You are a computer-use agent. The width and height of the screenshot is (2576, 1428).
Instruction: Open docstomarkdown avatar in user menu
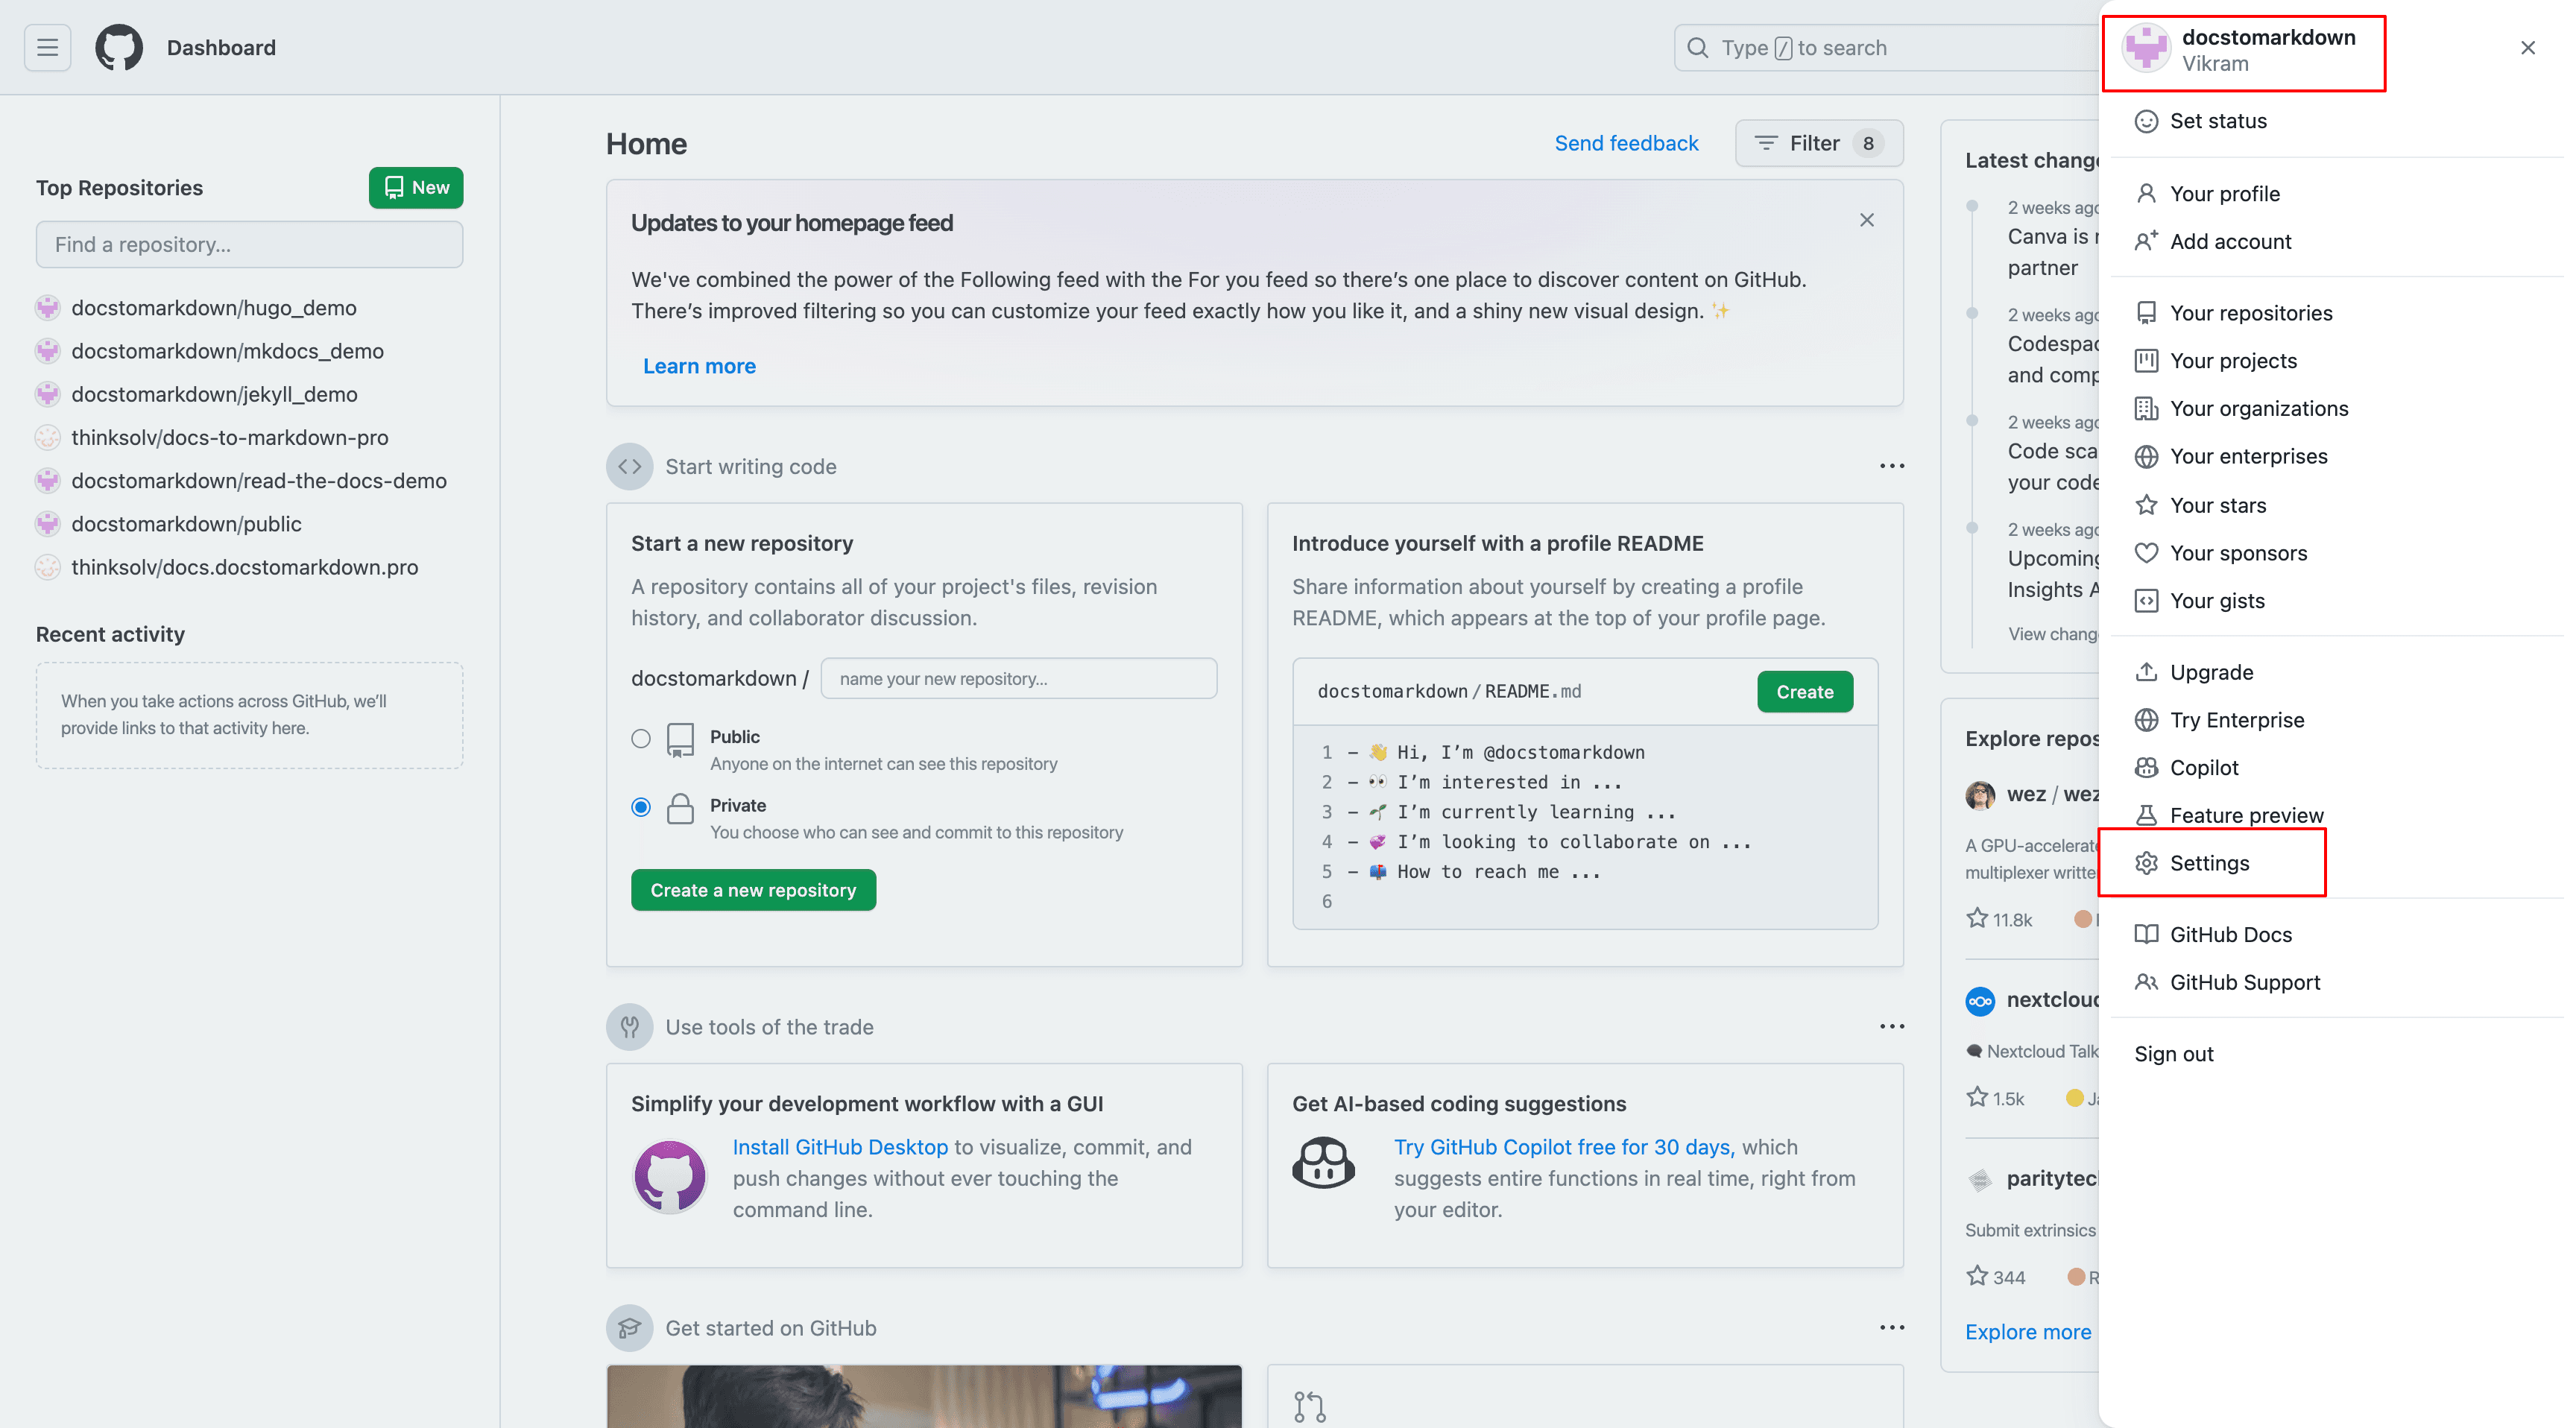coord(2145,49)
